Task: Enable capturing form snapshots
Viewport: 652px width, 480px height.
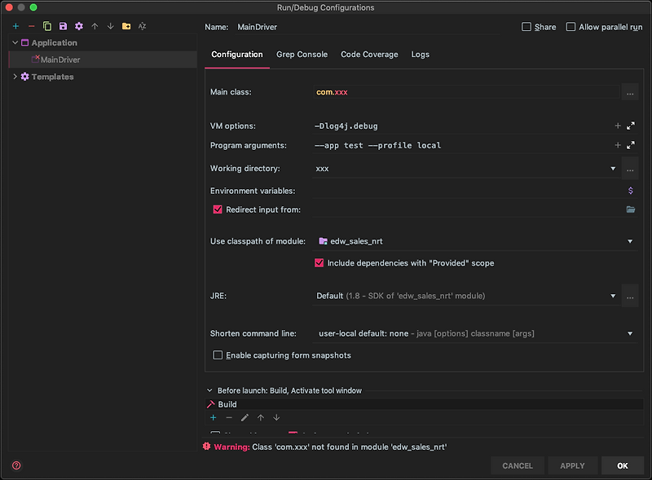Action: (x=218, y=354)
